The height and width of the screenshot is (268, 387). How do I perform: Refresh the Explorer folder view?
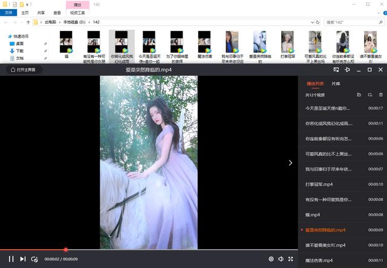(x=318, y=22)
